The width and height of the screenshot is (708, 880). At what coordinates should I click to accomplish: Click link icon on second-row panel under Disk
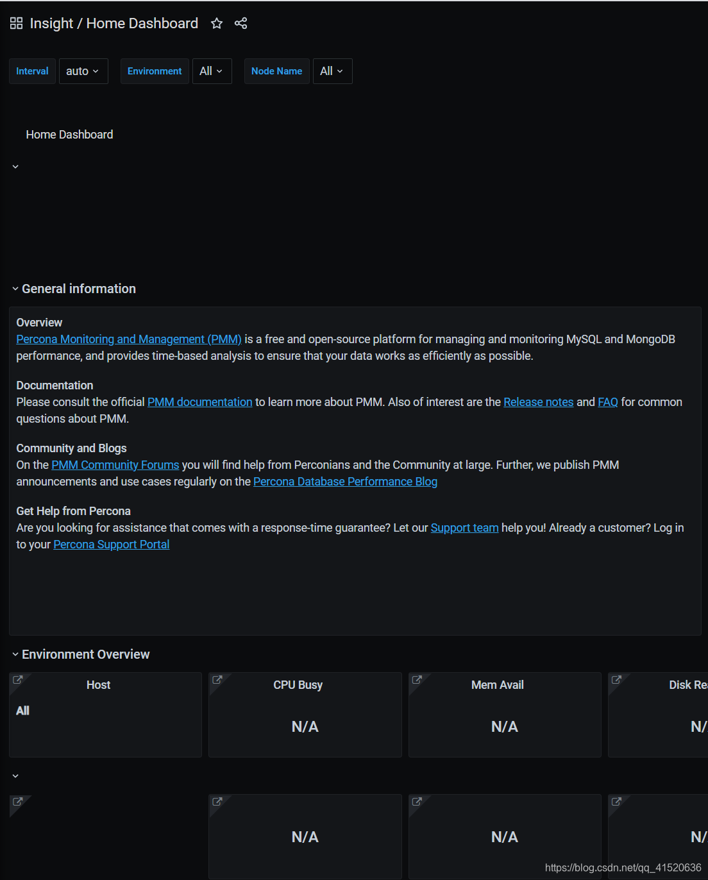[x=616, y=802]
